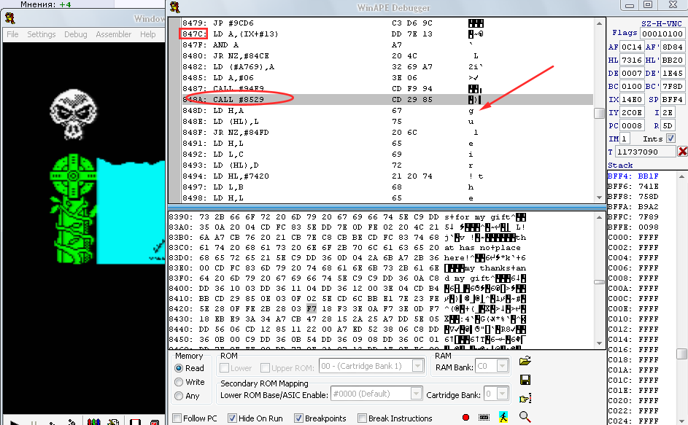The width and height of the screenshot is (688, 425).
Task: Click the DE register field
Action: [x=631, y=73]
